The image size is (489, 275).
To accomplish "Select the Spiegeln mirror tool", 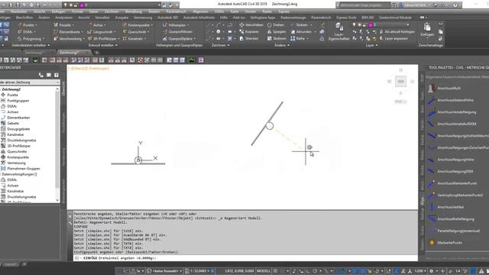I will (x=277, y=32).
